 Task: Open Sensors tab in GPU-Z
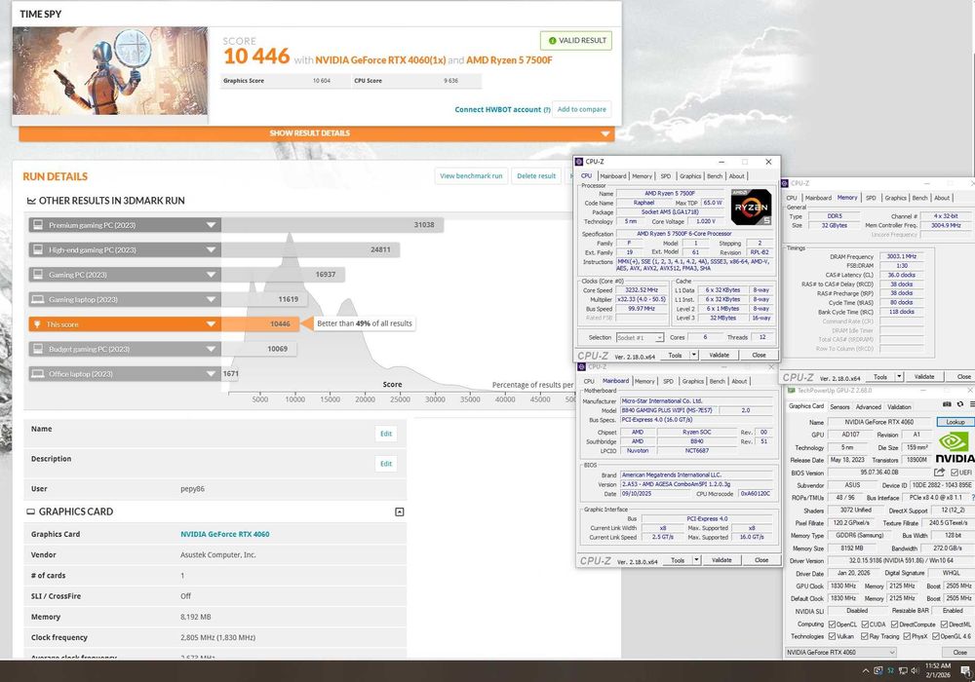coord(839,407)
